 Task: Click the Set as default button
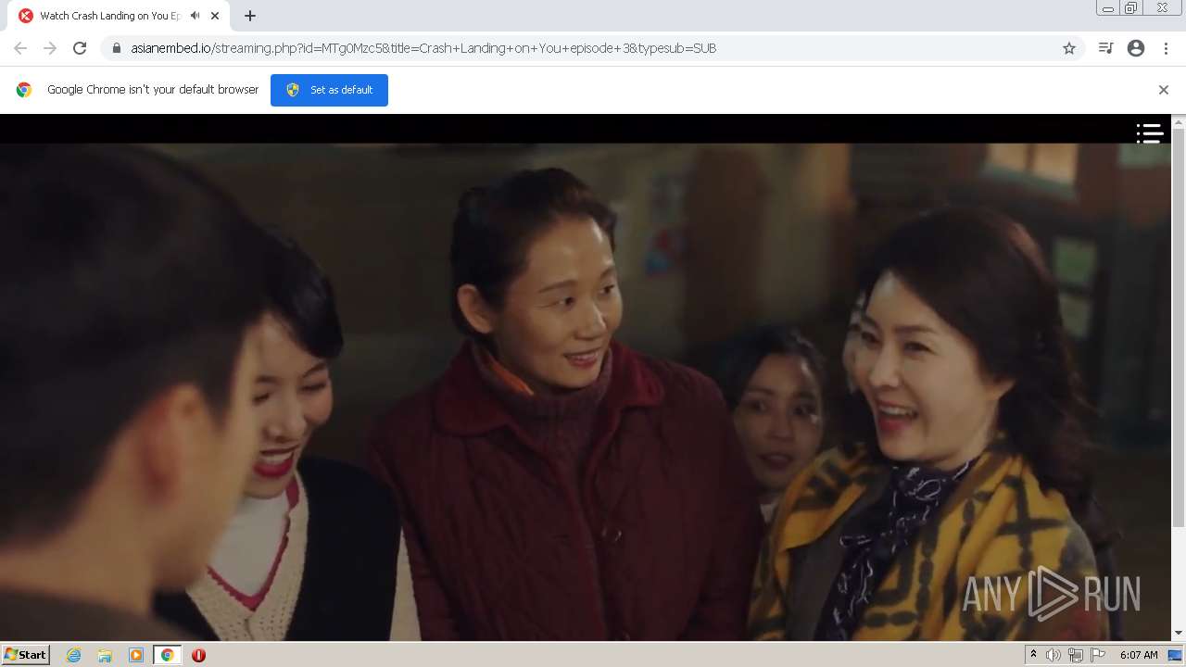tap(329, 90)
